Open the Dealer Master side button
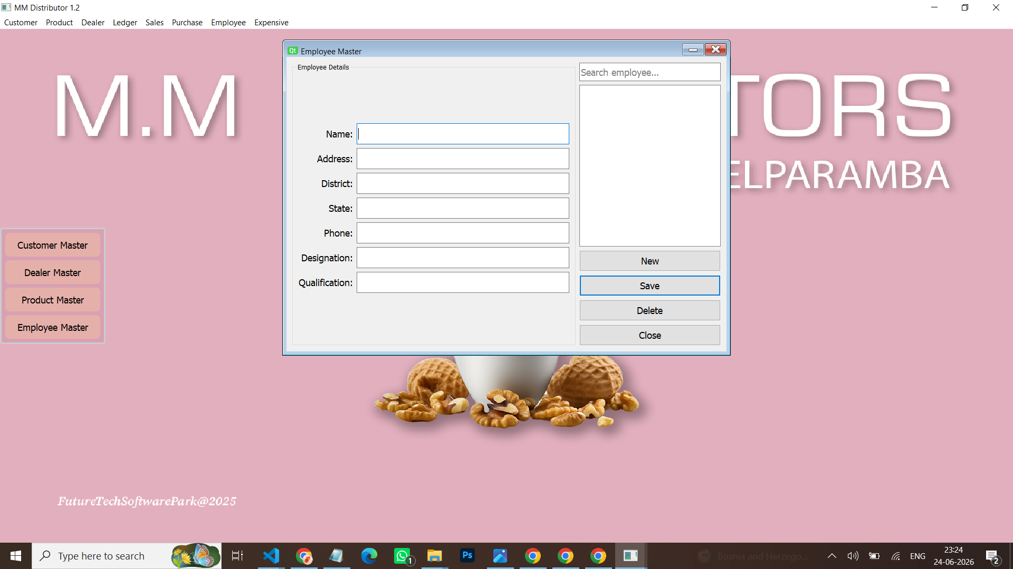 tap(53, 273)
